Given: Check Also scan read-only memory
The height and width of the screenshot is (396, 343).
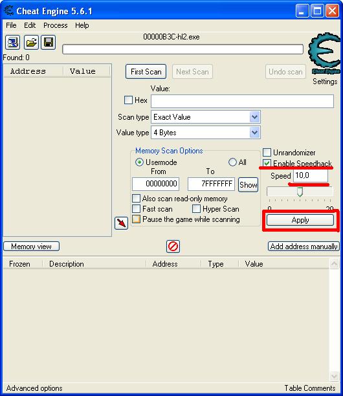Looking at the screenshot, I should pos(136,198).
